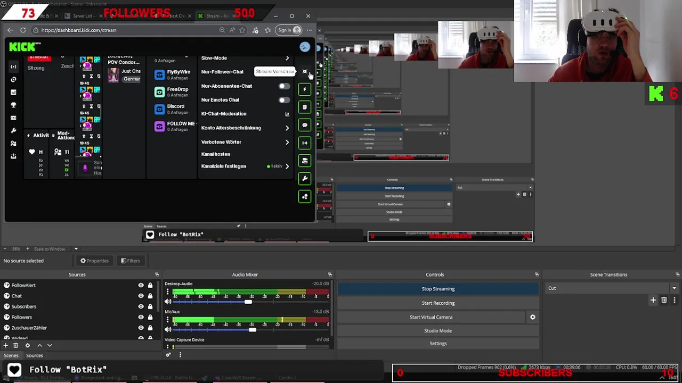Click Start Recording button
The height and width of the screenshot is (383, 682).
coord(438,303)
